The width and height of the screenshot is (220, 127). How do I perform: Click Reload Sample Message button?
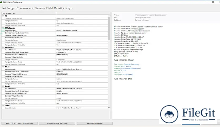point(57,123)
